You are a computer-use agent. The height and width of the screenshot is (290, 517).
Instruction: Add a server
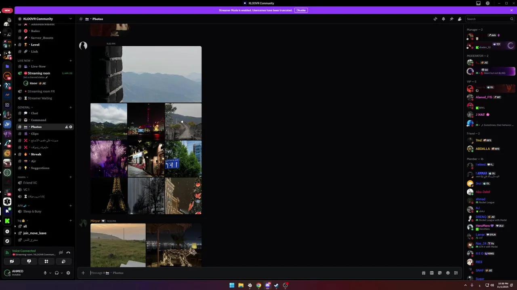point(7,232)
